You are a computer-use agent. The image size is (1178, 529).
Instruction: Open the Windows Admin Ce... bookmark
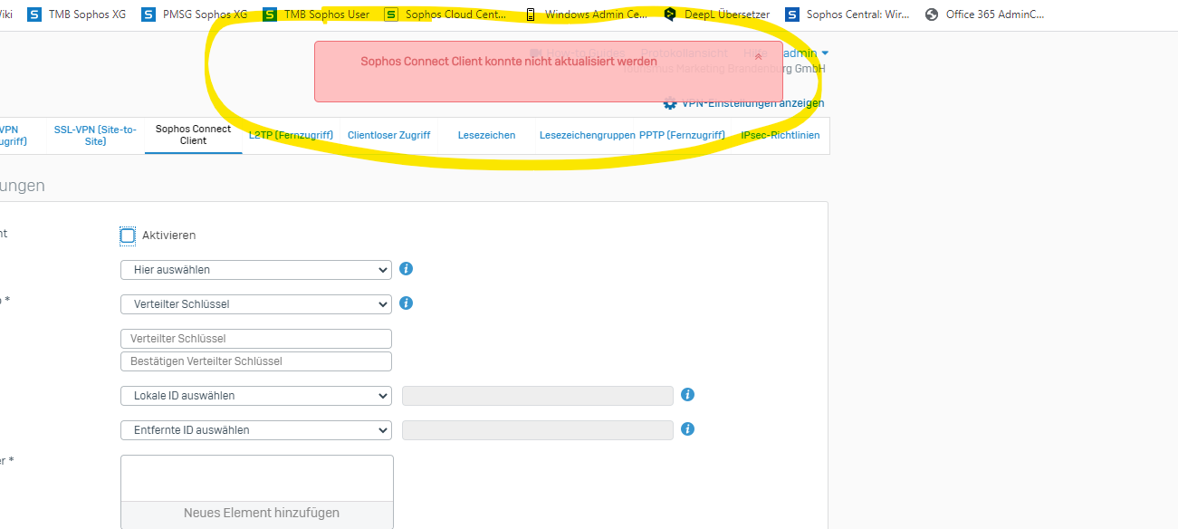tap(587, 14)
